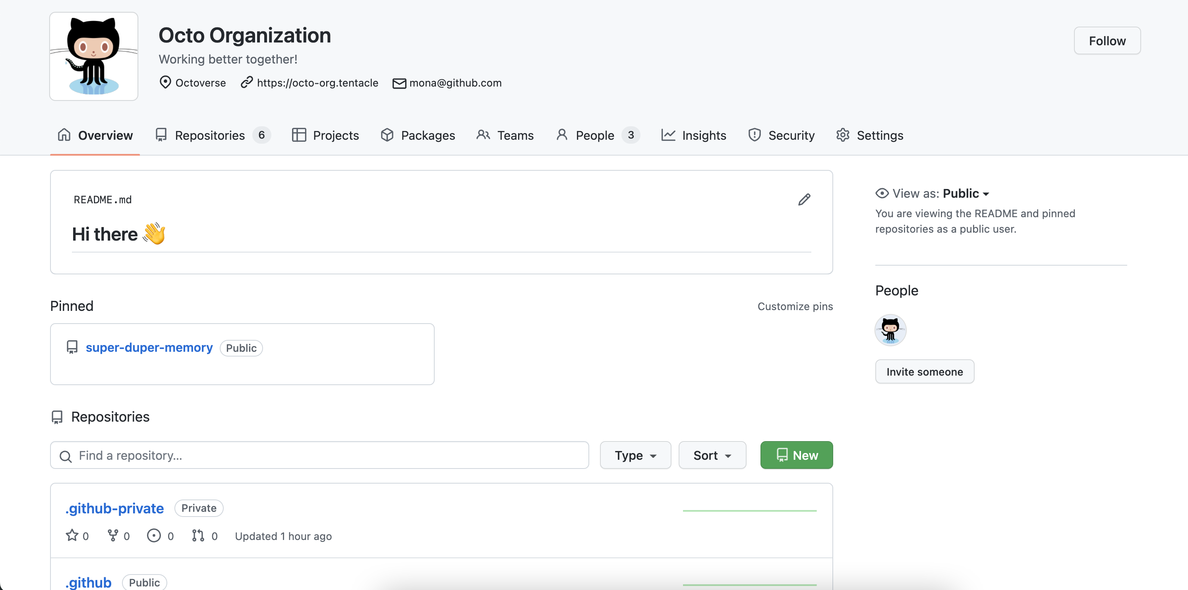The height and width of the screenshot is (590, 1188).
Task: Click the package cube icon
Action: (x=387, y=135)
